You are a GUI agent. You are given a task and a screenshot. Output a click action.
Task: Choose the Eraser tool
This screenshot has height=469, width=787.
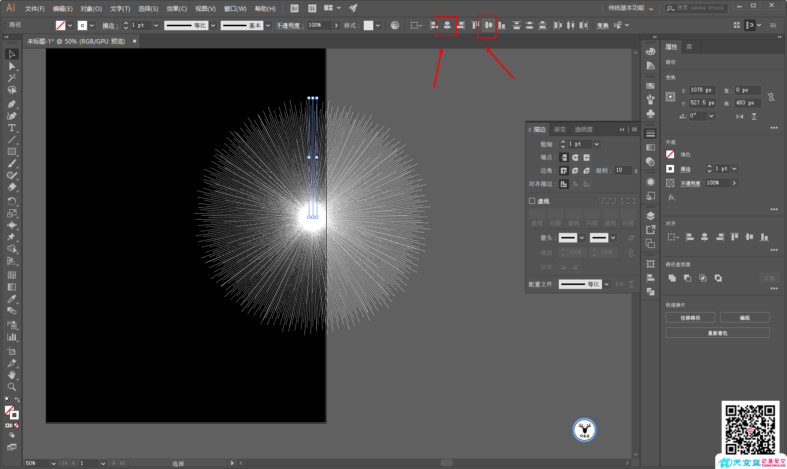[x=12, y=188]
